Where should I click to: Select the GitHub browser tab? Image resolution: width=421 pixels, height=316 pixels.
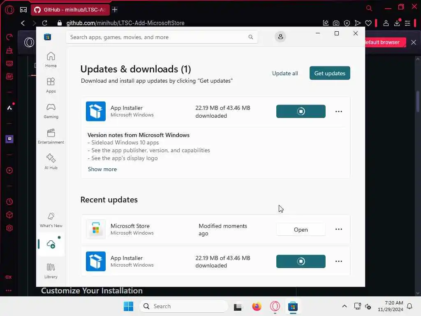coord(70,10)
